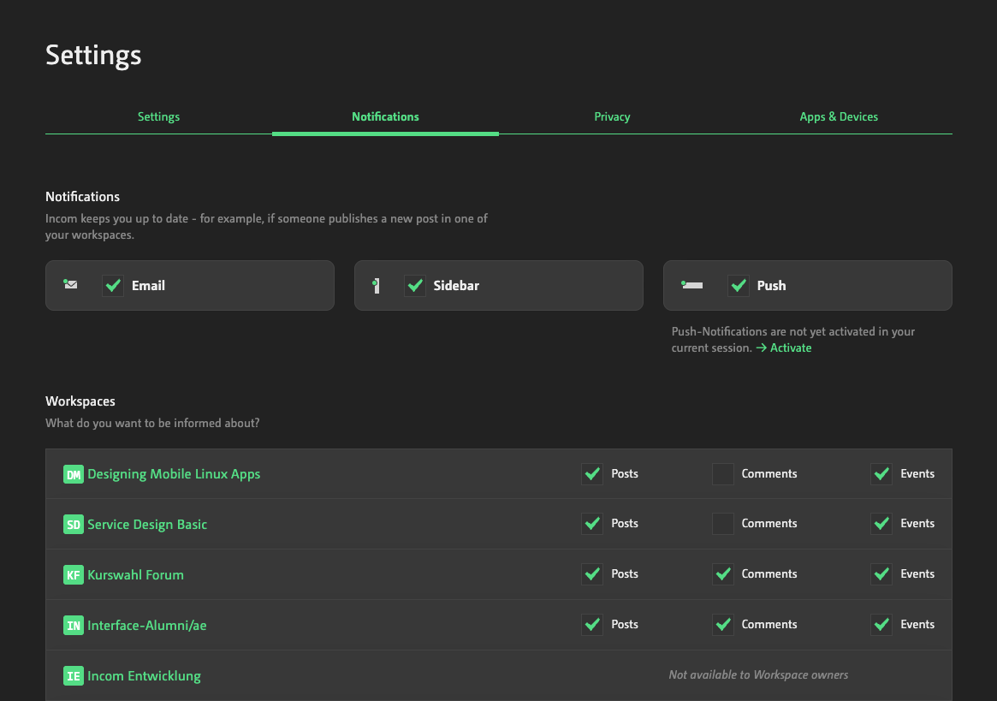Disable Comments for Interface-Alumni/ae
The height and width of the screenshot is (701, 997).
pos(723,625)
